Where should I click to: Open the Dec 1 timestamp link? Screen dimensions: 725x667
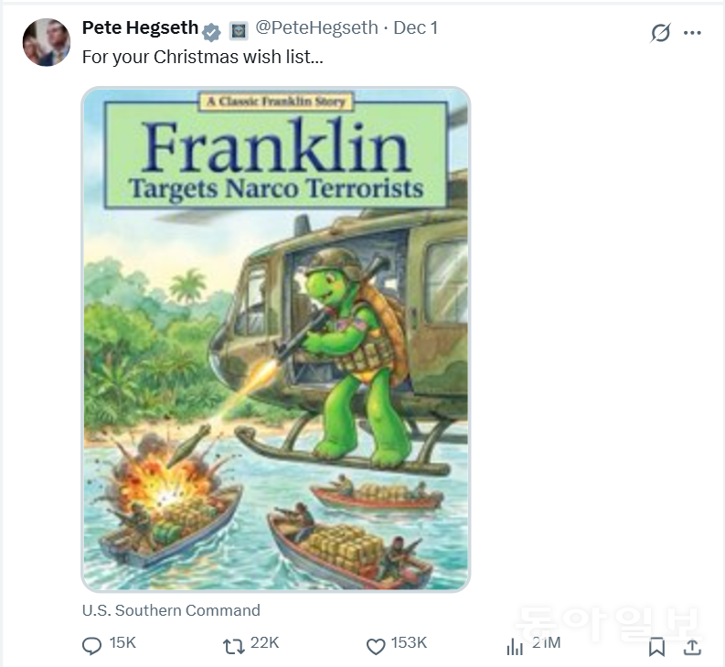tap(415, 27)
